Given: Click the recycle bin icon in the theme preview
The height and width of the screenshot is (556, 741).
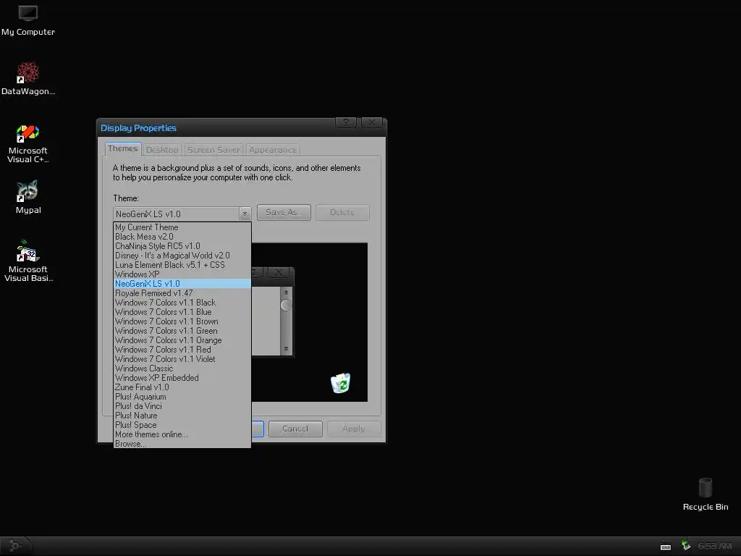Looking at the screenshot, I should pos(340,383).
